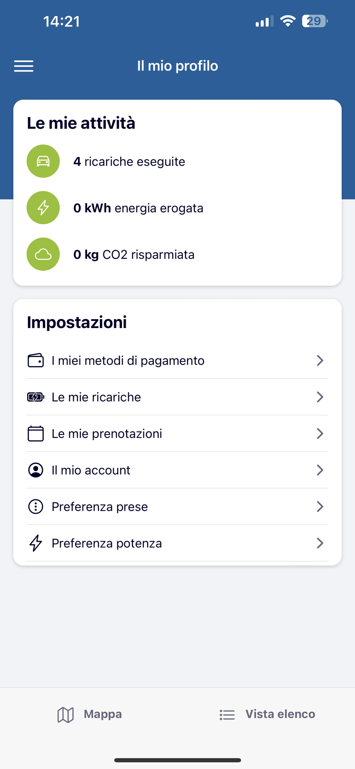Tap the battery indicator in status bar

tap(315, 21)
